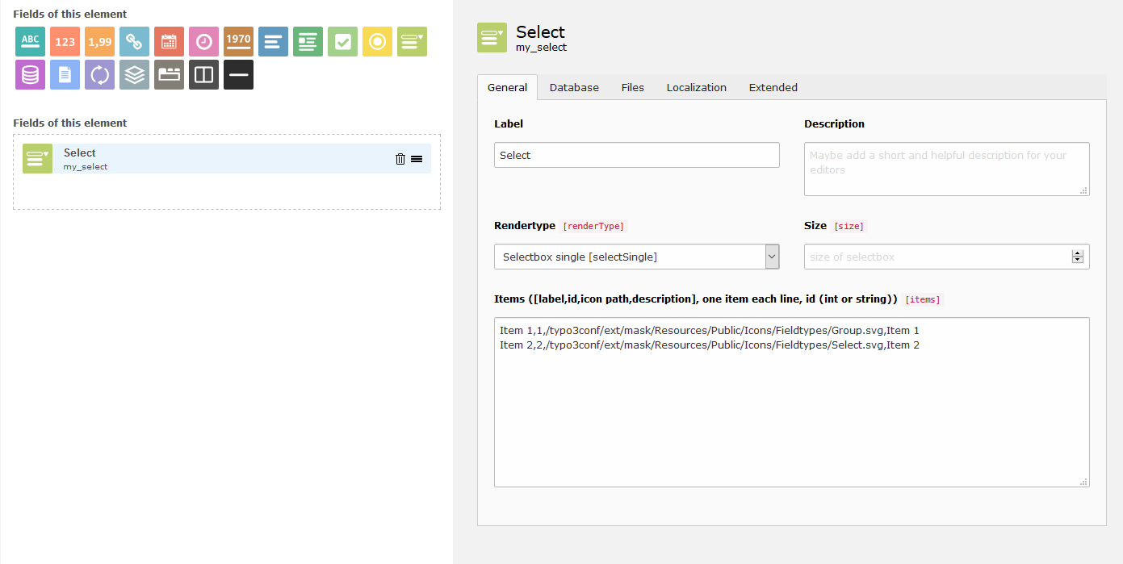The image size is (1123, 564).
Task: Click the [renderType] code tag
Action: pyautogui.click(x=593, y=226)
